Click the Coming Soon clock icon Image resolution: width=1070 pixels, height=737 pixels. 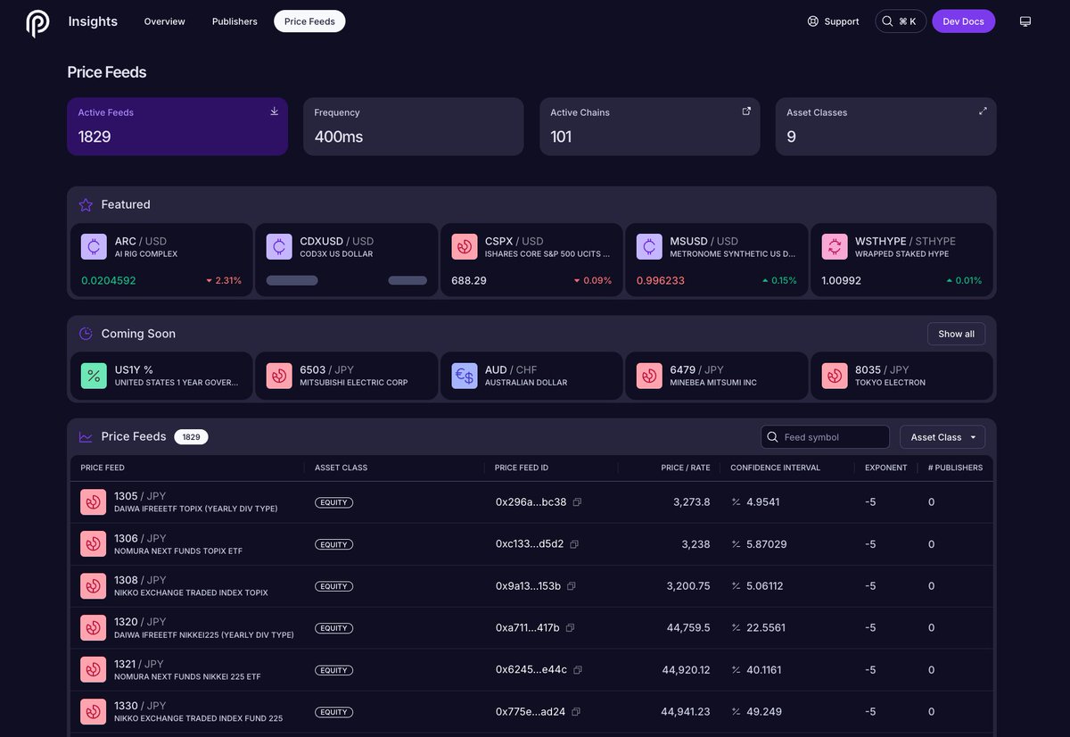[86, 334]
